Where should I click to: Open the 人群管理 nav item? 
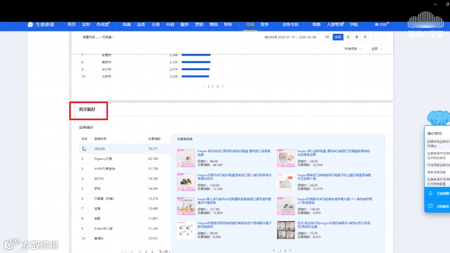(335, 25)
